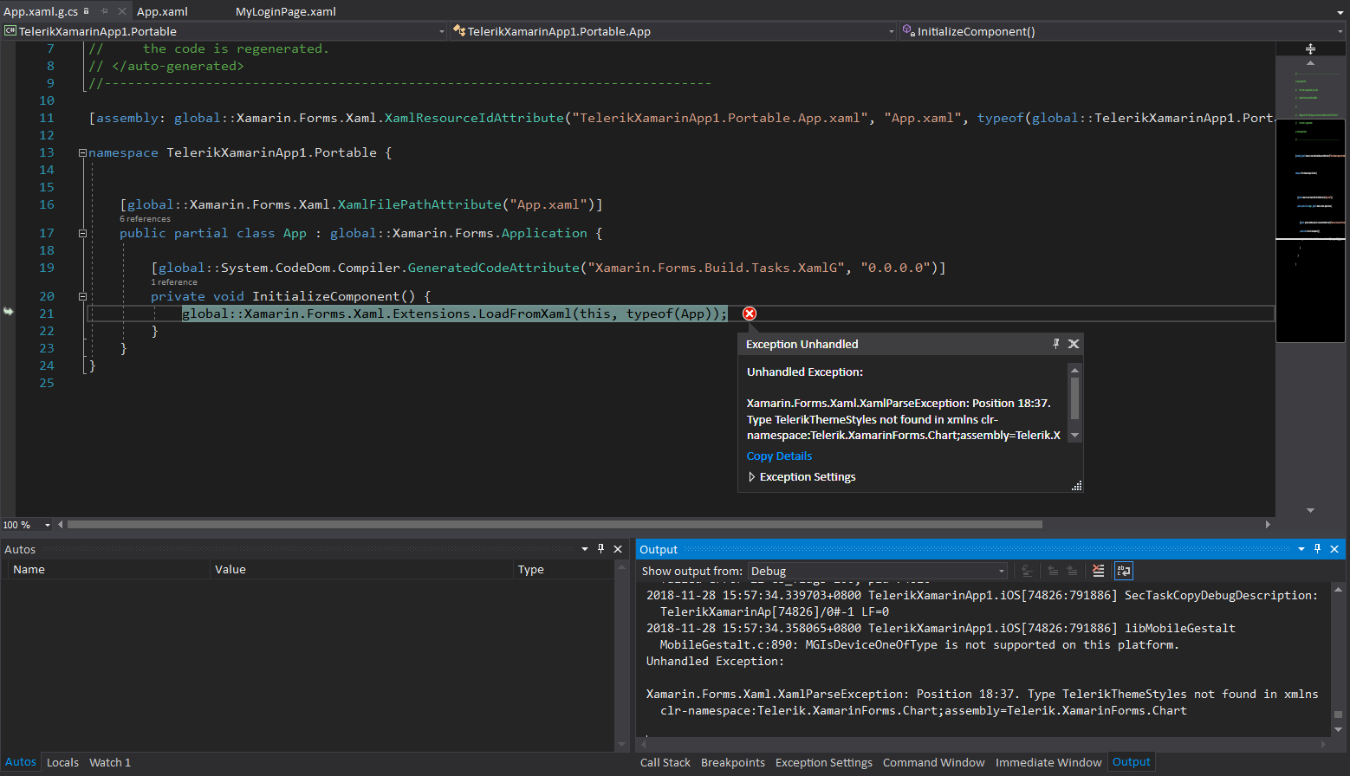Image resolution: width=1350 pixels, height=776 pixels.
Task: Open the Call Stack tab
Action: pos(665,762)
